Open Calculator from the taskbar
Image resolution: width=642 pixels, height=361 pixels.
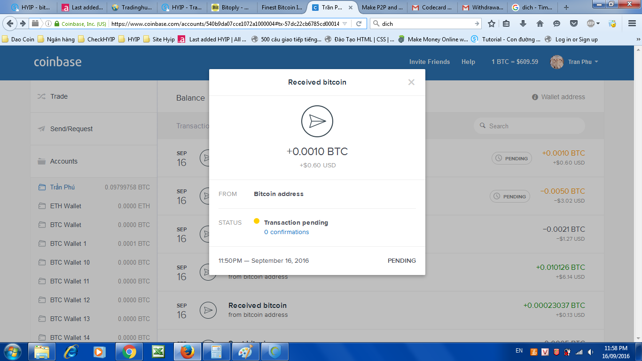pos(217,352)
